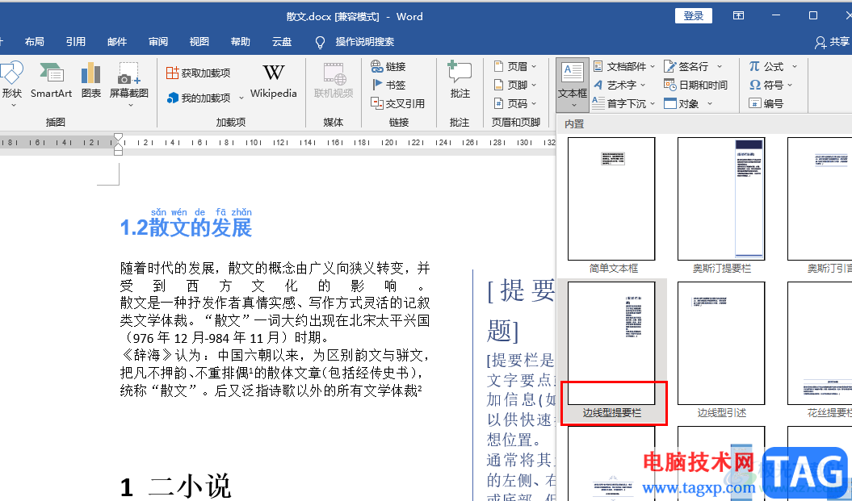Expand the 首字下沉 drop cap menu
Image resolution: width=852 pixels, height=501 pixels.
pyautogui.click(x=653, y=104)
